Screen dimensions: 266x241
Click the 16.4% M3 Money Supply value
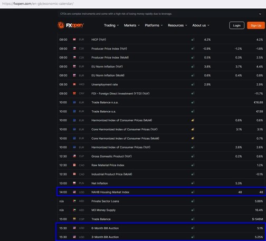click(x=259, y=210)
